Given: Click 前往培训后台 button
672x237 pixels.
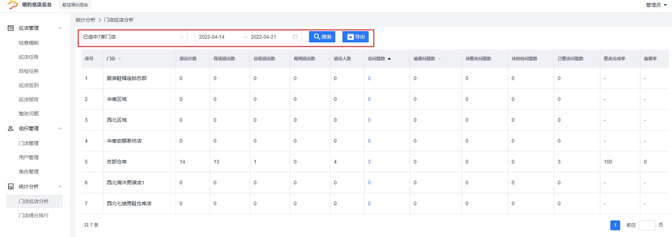Looking at the screenshot, I should [75, 5].
